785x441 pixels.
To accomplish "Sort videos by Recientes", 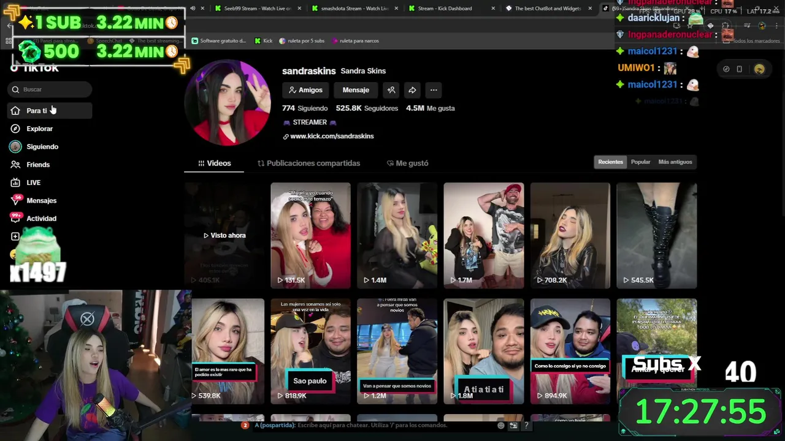I will 610,162.
